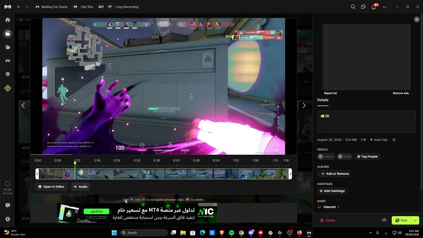Upload the clip to cloud

click(384, 220)
